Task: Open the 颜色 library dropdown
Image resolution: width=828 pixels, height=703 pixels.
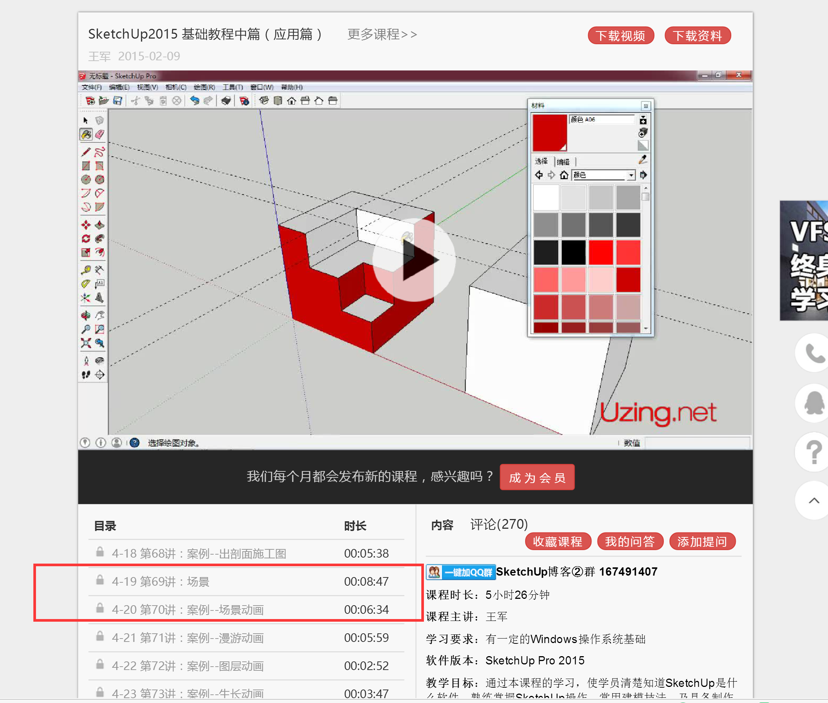Action: tap(603, 175)
